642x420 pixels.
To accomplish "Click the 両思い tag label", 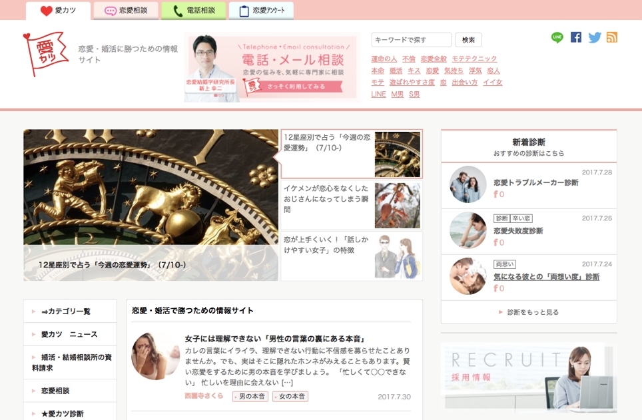I will point(505,264).
